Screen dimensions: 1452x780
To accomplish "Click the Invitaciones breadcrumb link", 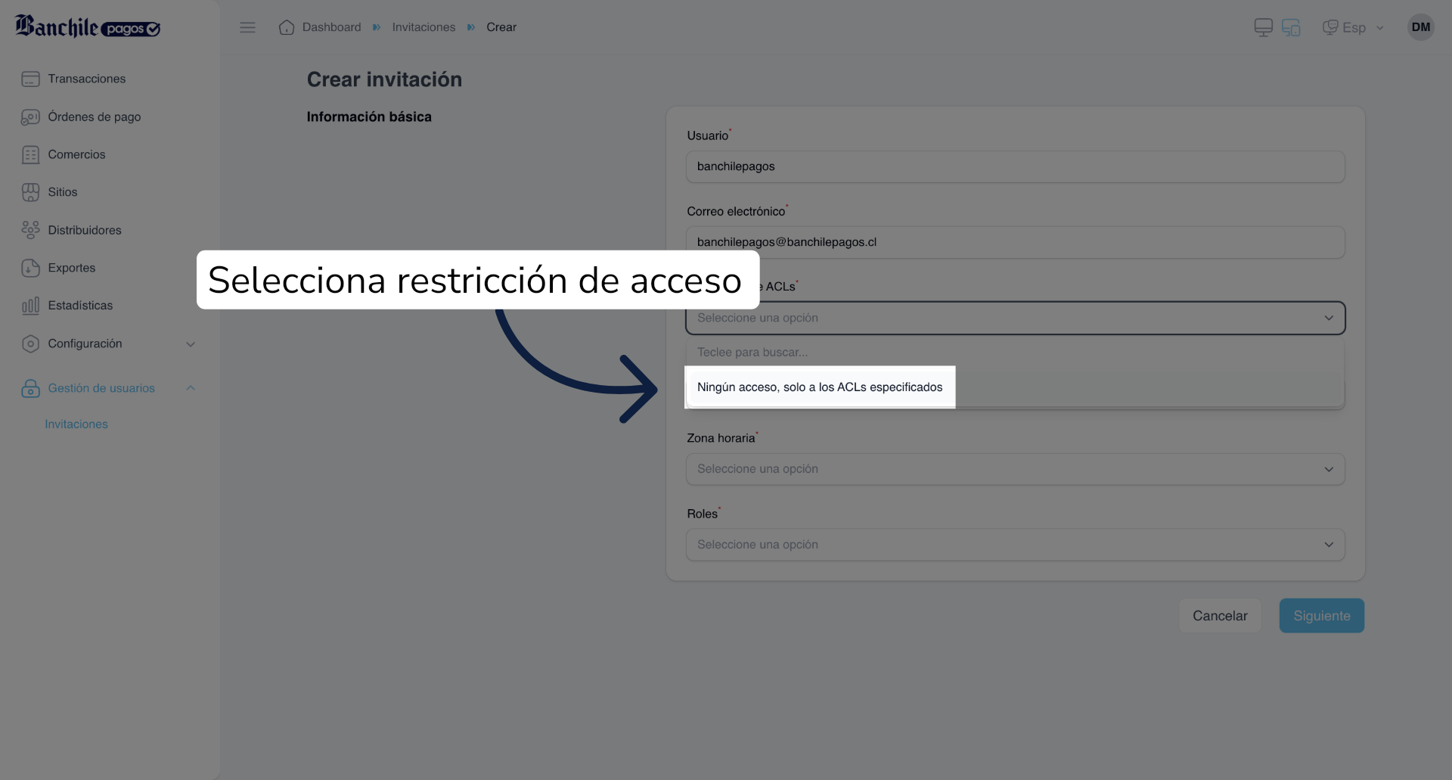I will pyautogui.click(x=423, y=27).
